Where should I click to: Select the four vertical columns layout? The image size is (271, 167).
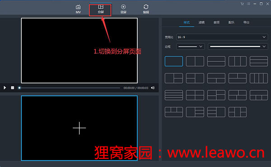pyautogui.click(x=259, y=78)
